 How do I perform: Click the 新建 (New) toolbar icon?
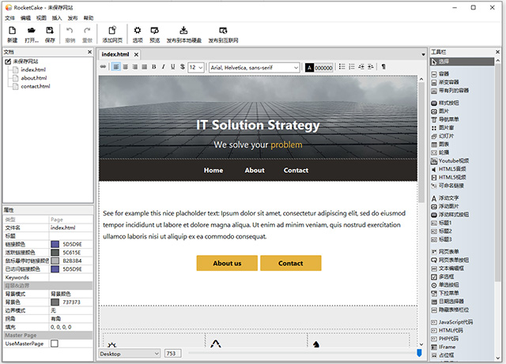pos(12,30)
